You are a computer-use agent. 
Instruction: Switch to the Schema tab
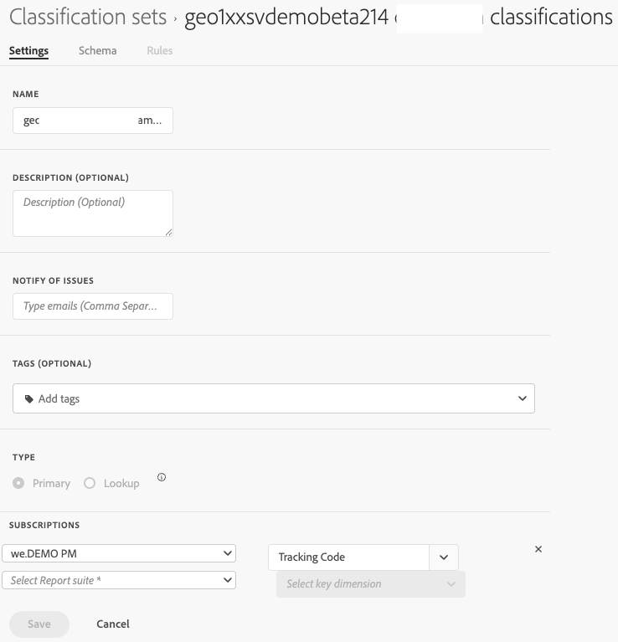tap(97, 50)
